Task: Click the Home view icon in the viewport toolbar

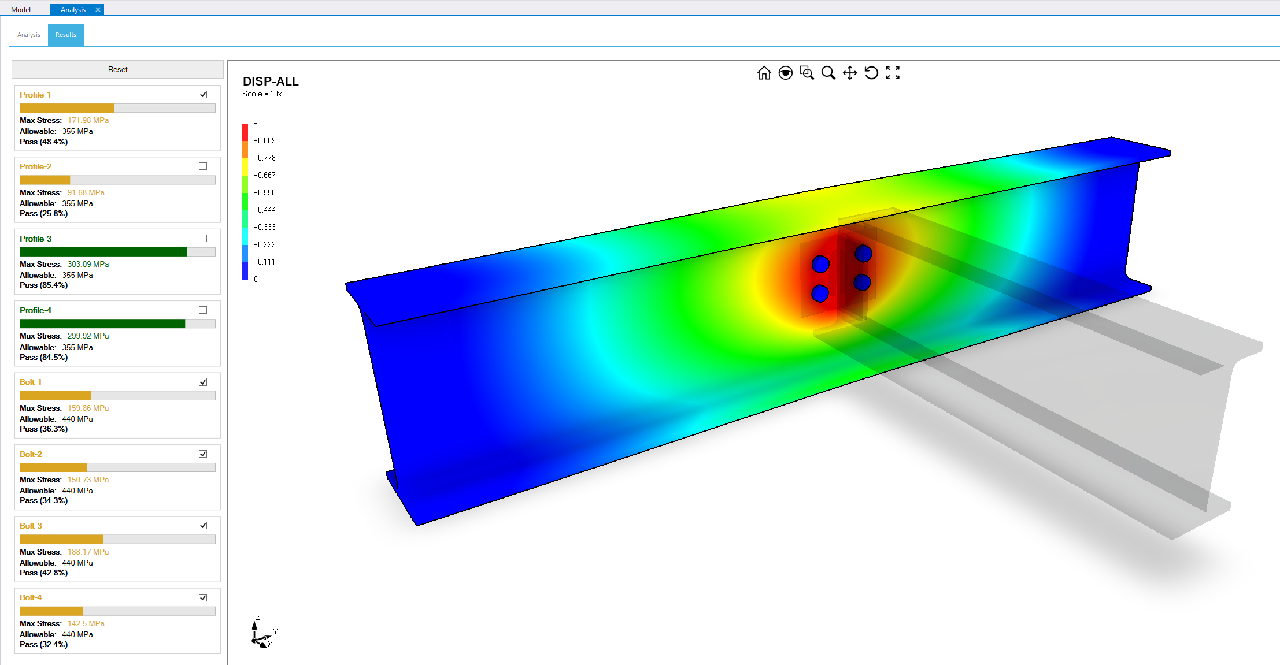Action: tap(764, 73)
